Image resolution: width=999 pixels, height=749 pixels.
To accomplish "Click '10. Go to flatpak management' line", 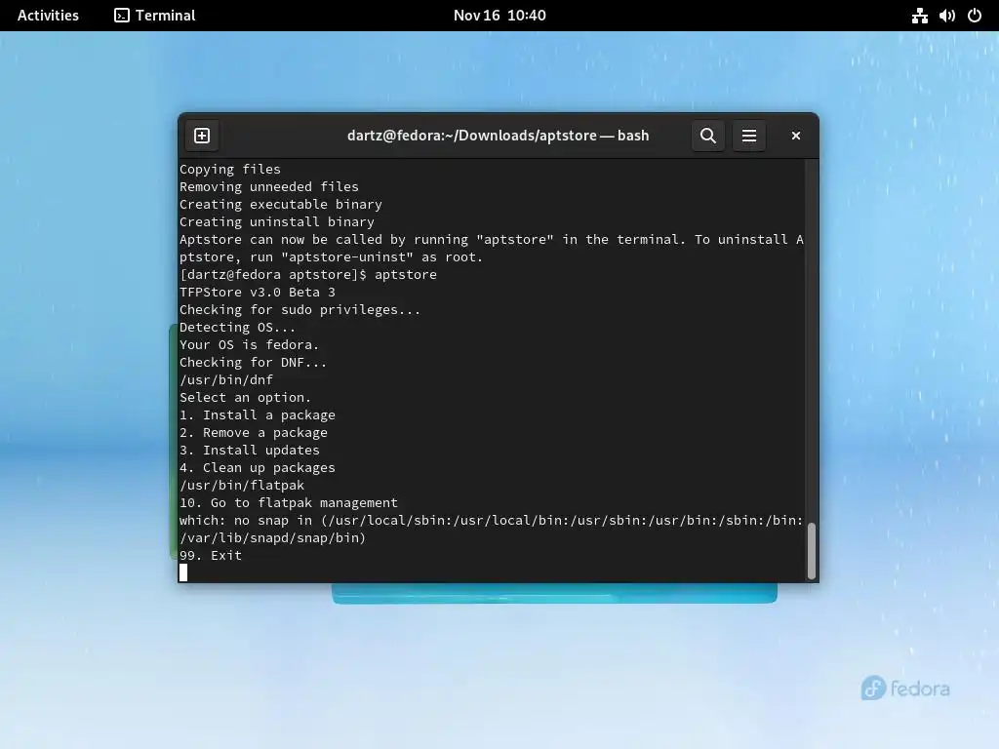I will pos(289,503).
